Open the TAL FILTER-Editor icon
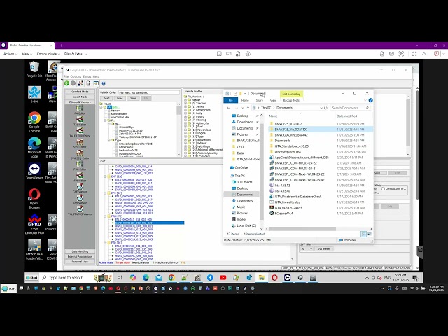Viewport: 448px width, 336px height. click(x=80, y=132)
